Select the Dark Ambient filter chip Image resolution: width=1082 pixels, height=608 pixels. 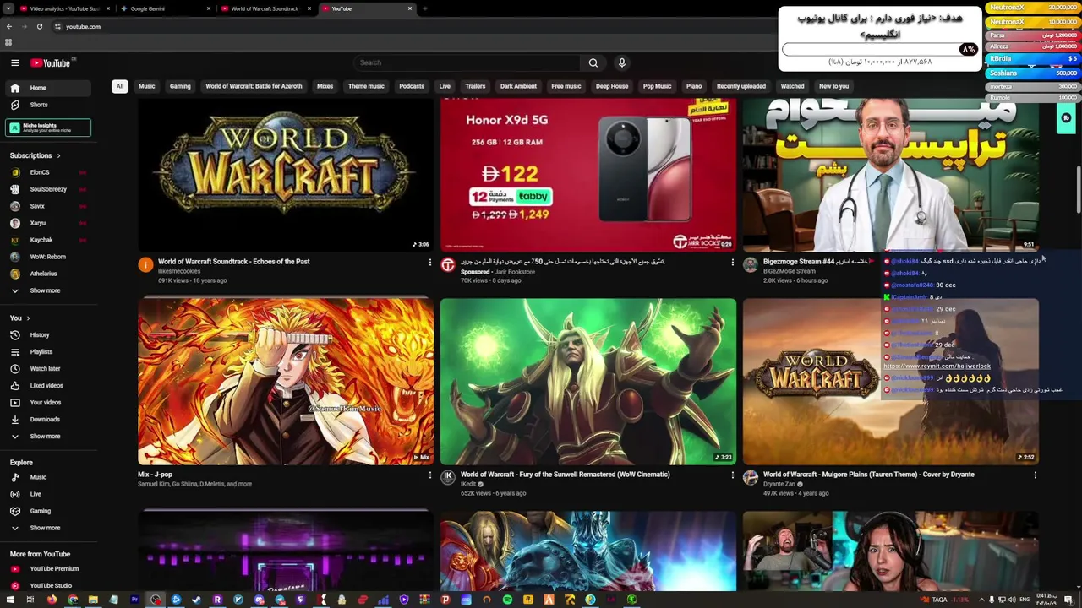click(518, 86)
